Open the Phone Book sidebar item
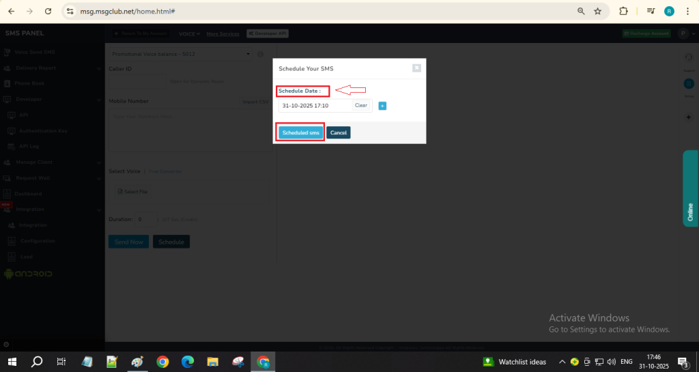The width and height of the screenshot is (699, 372). pos(29,83)
